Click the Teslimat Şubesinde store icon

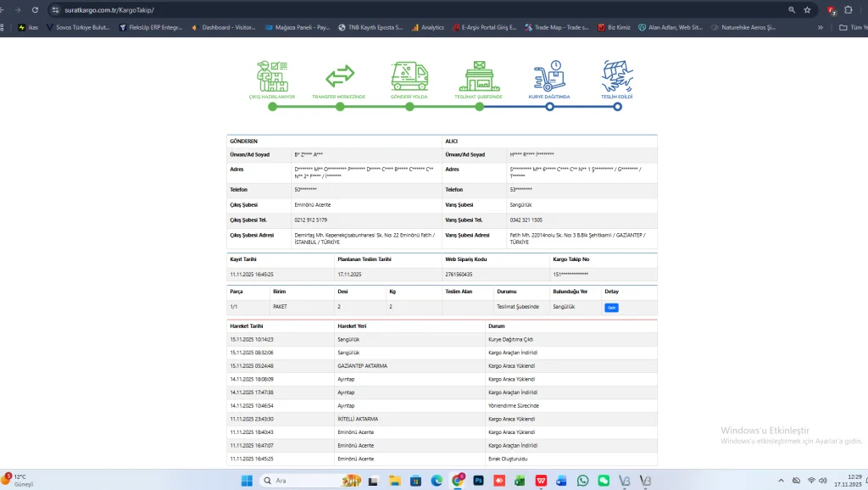pyautogui.click(x=480, y=76)
